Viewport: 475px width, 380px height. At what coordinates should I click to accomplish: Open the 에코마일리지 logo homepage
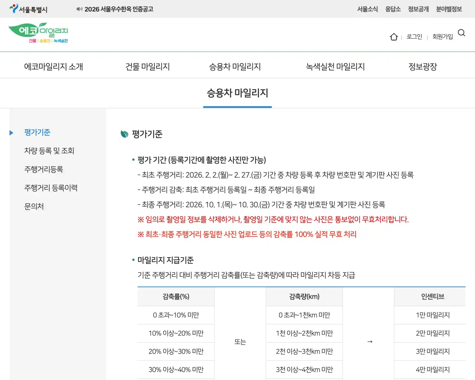click(38, 33)
